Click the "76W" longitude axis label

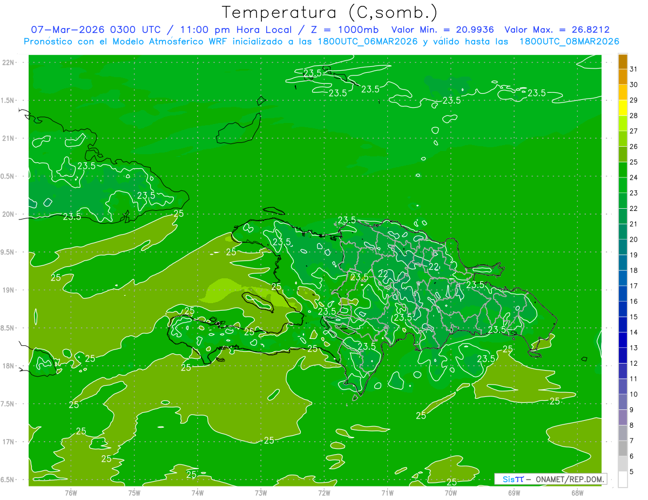[x=71, y=492]
